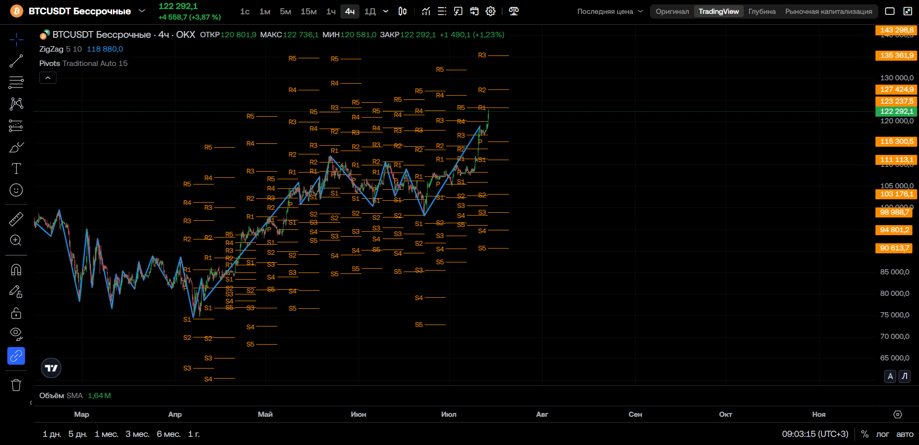Toggle hide all drawings eye icon

pos(16,334)
